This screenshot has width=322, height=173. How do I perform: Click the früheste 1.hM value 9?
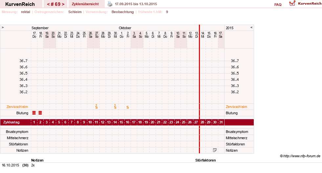167,12
